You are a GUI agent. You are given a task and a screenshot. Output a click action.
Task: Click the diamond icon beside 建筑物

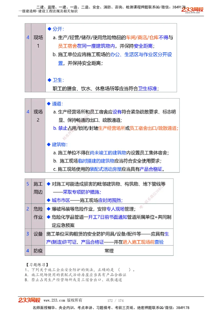tap(49, 145)
